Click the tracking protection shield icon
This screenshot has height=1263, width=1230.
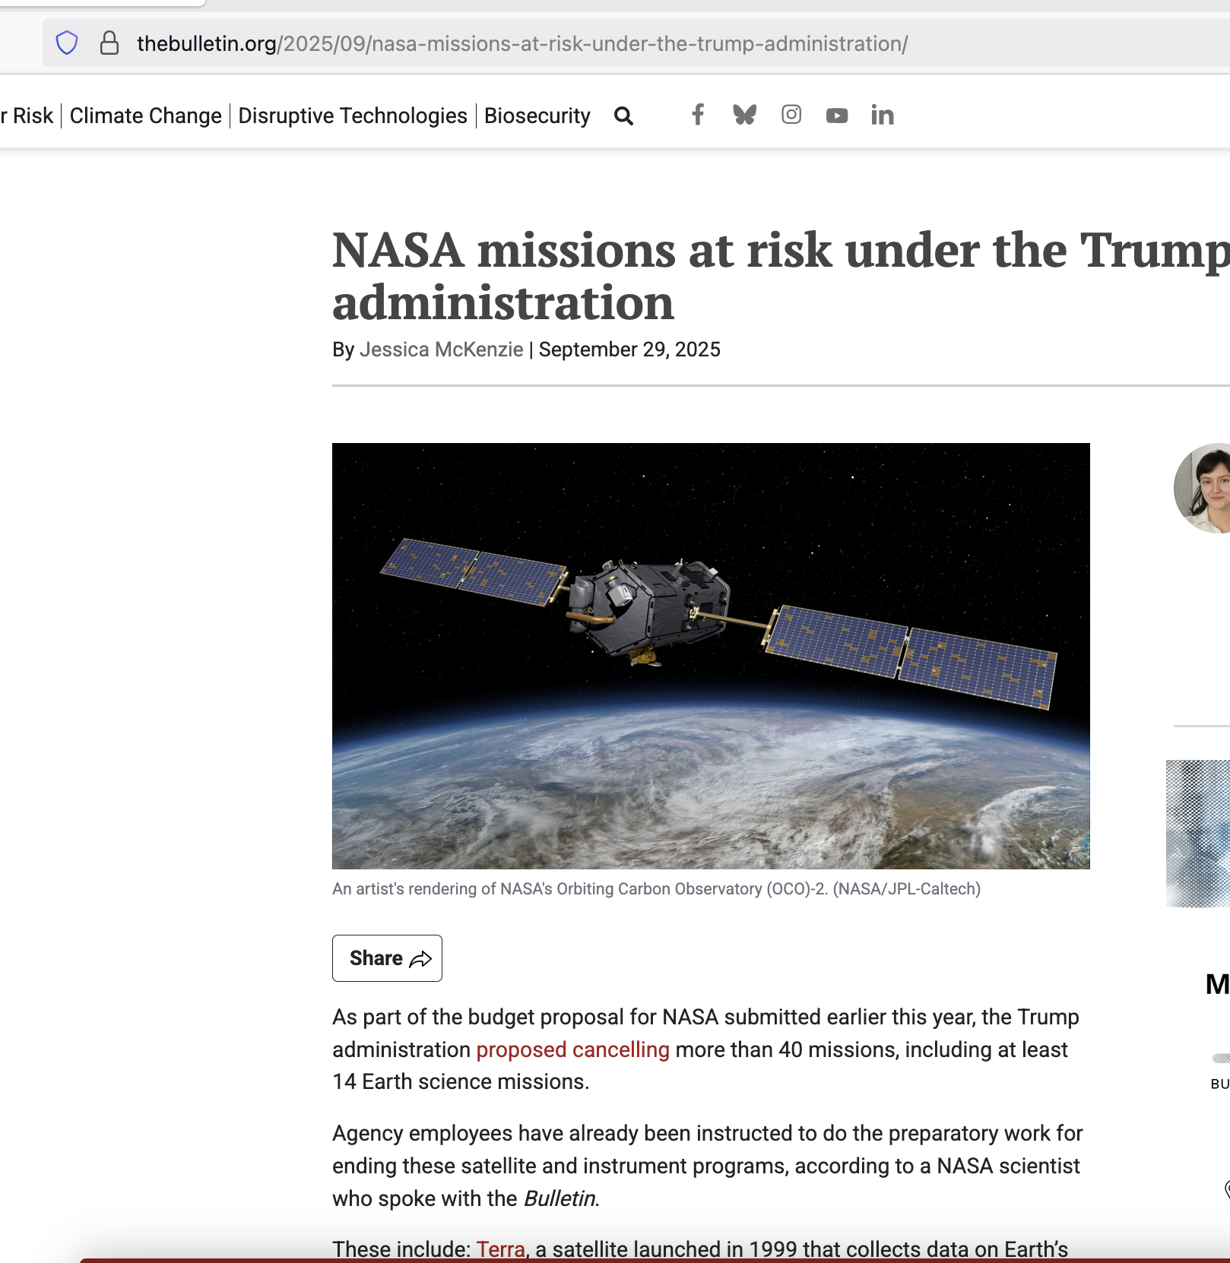(67, 43)
